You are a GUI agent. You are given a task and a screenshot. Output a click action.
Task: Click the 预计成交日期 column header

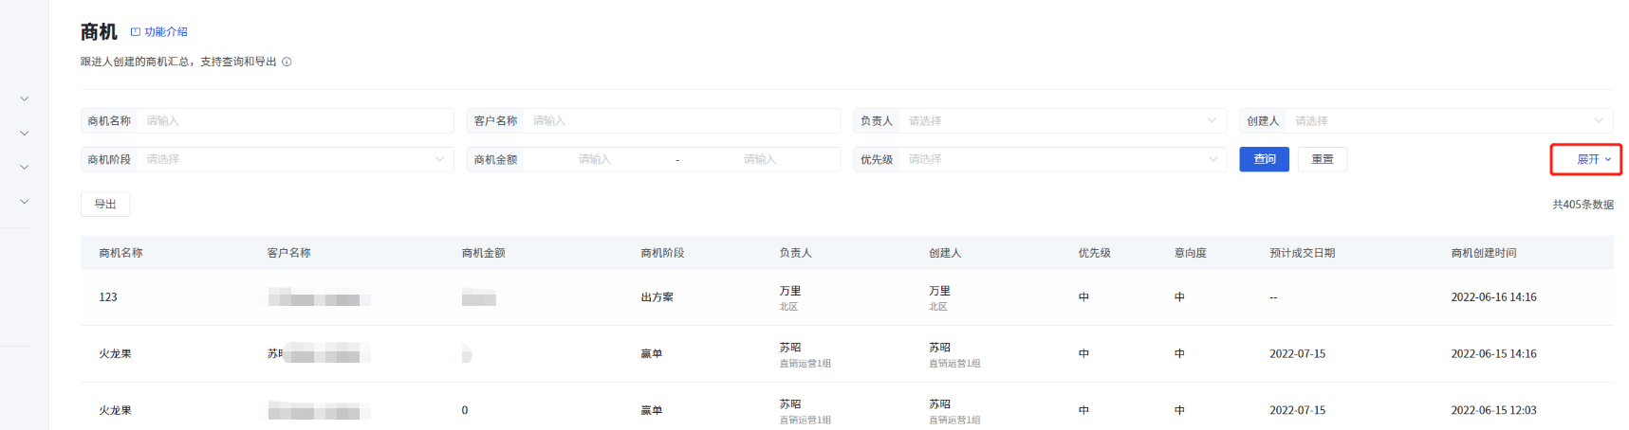pos(1302,253)
